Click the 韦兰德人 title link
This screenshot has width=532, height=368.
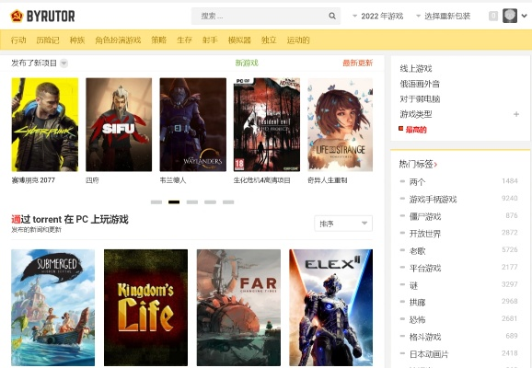pyautogui.click(x=173, y=180)
